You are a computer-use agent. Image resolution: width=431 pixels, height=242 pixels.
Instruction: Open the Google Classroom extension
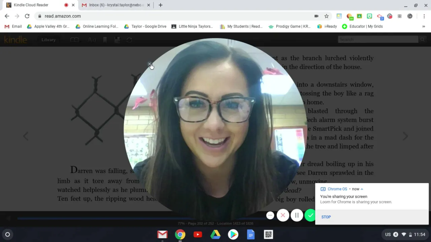tap(359, 16)
